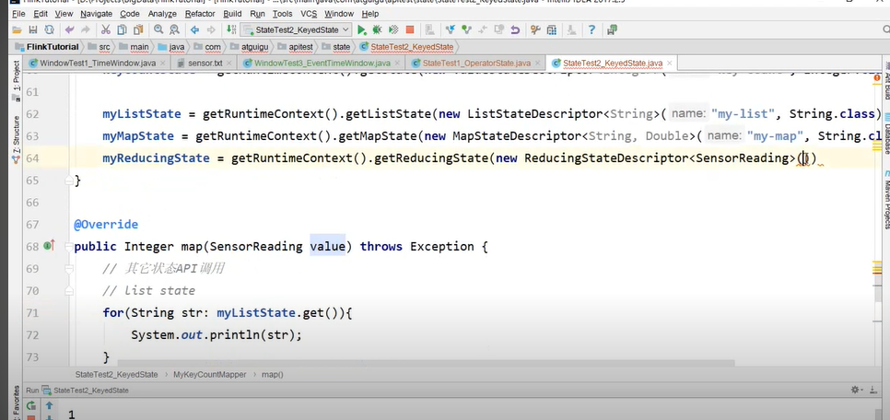Click the Debug bug icon
890x420 pixels.
[377, 30]
